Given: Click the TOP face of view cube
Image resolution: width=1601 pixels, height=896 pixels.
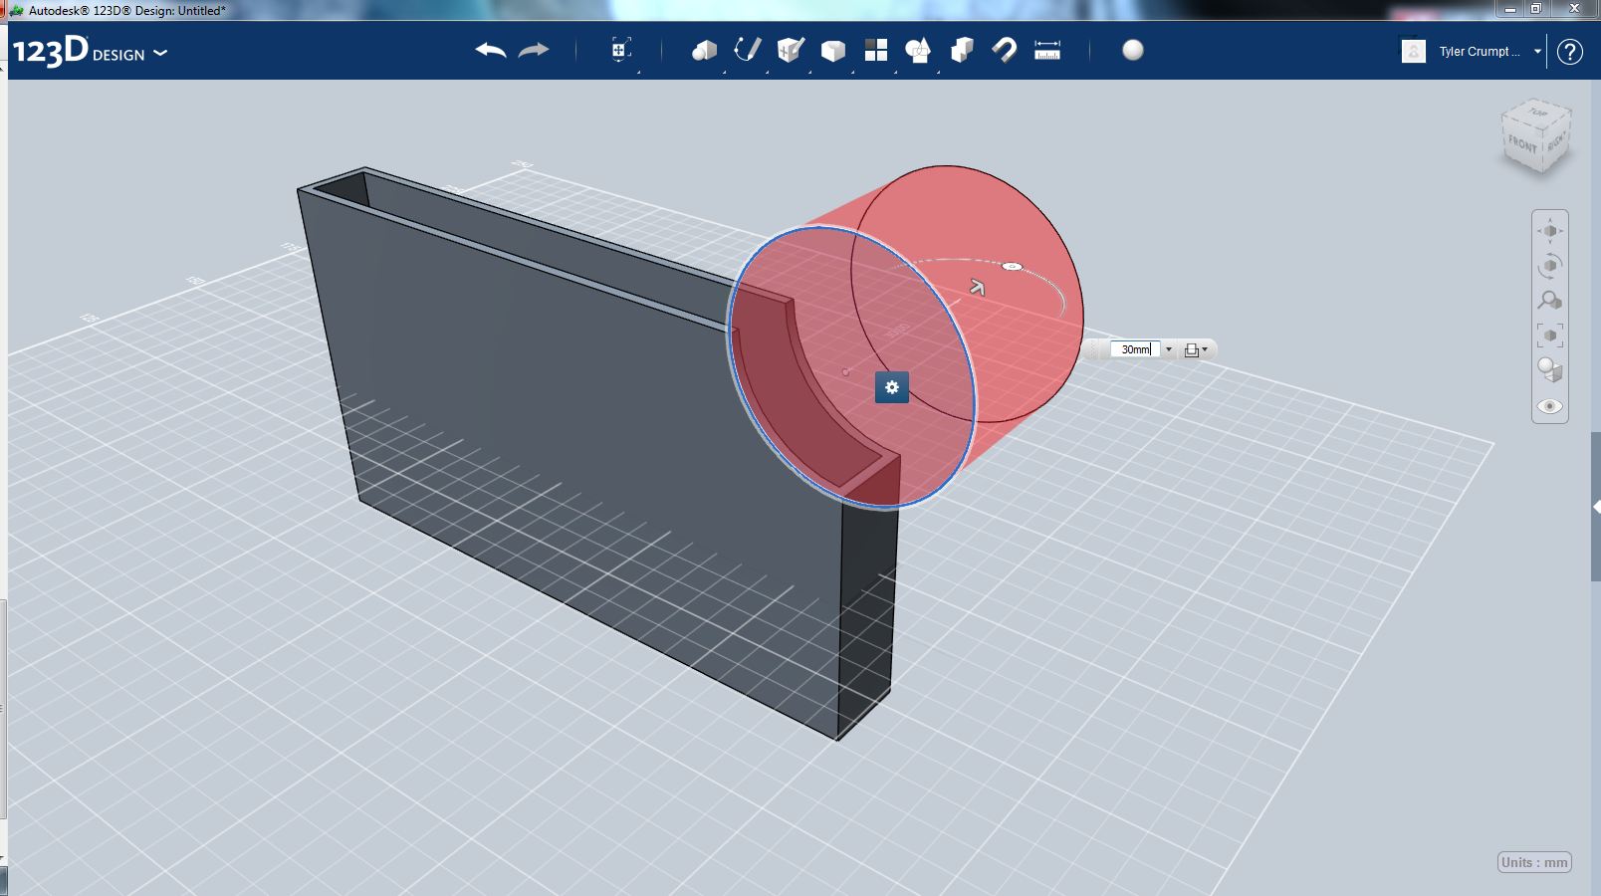Looking at the screenshot, I should coord(1538,112).
